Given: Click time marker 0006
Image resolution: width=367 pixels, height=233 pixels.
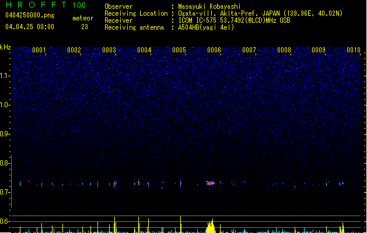Looking at the screenshot, I should tap(214, 50).
